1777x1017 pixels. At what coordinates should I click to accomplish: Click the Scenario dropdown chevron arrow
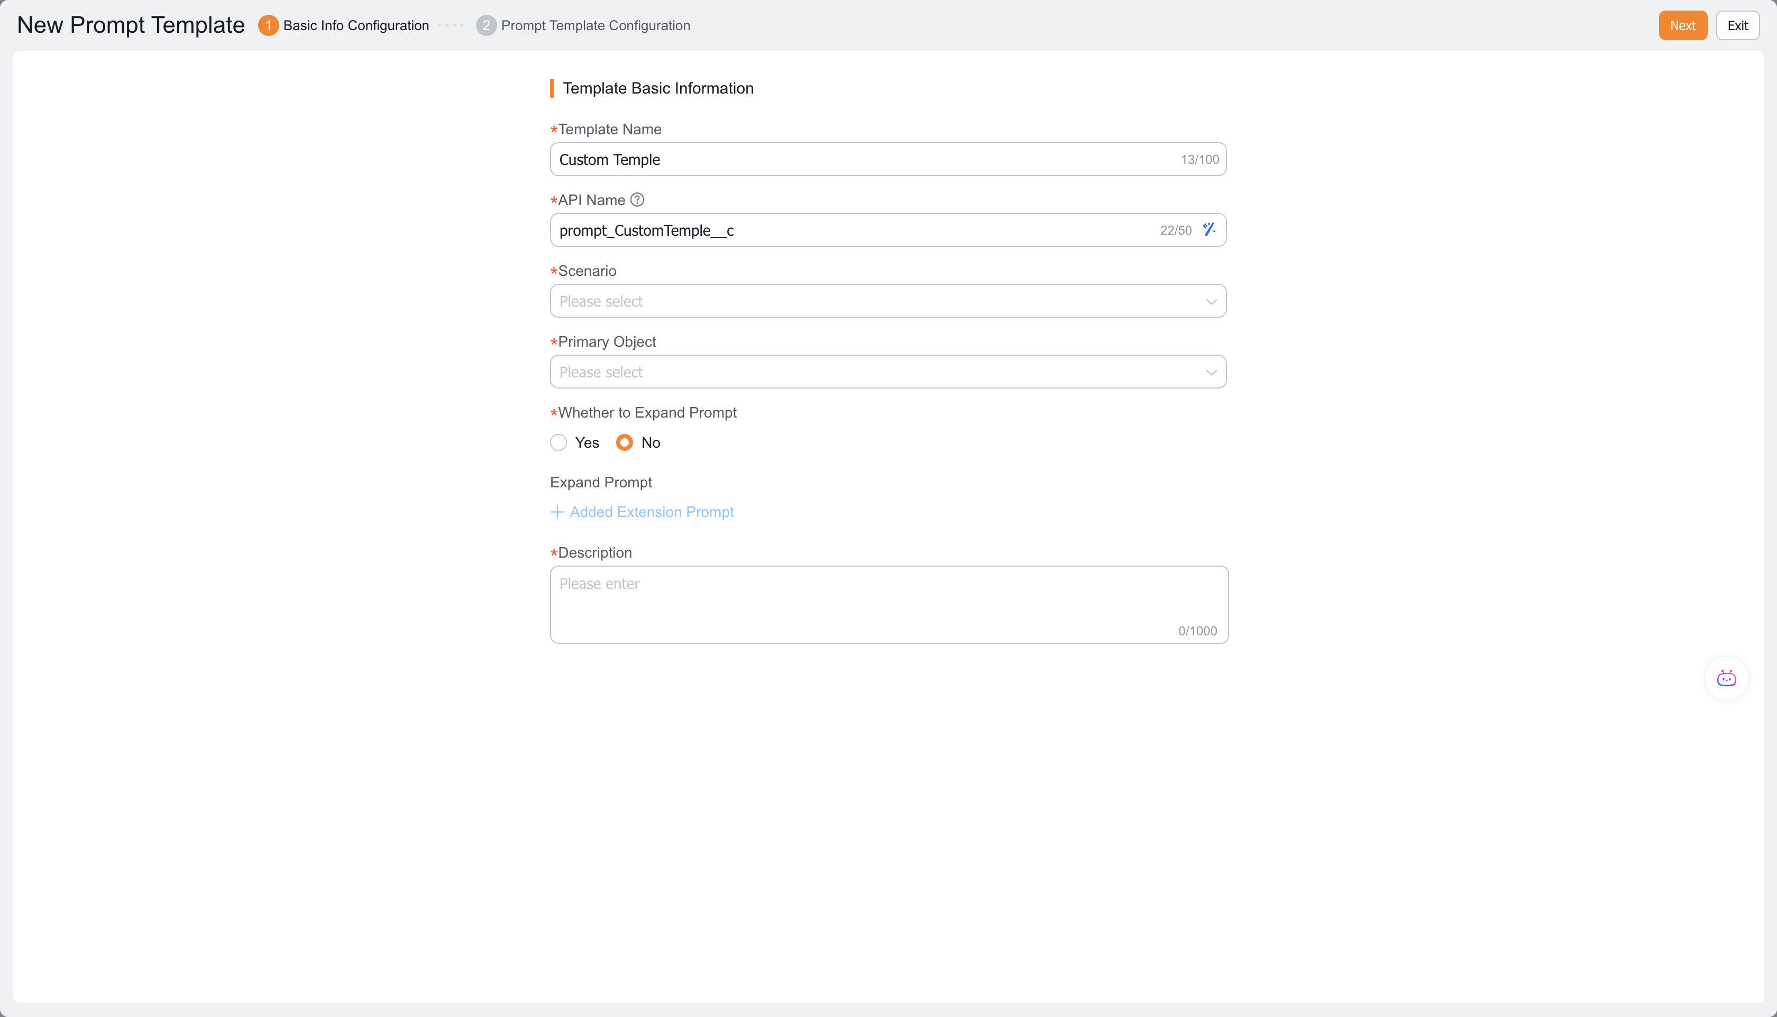(1211, 302)
